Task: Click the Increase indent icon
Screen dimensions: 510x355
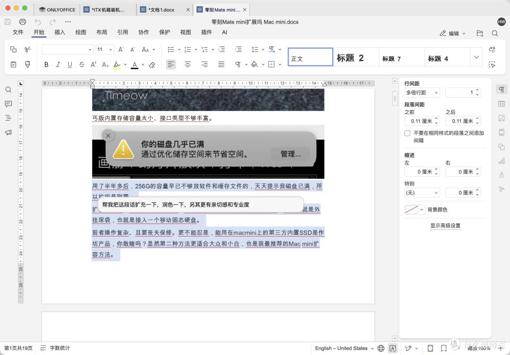Action: point(238,50)
